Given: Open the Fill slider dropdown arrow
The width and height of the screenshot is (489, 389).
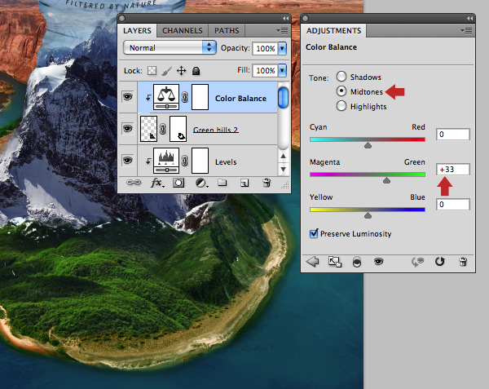Looking at the screenshot, I should [x=282, y=70].
